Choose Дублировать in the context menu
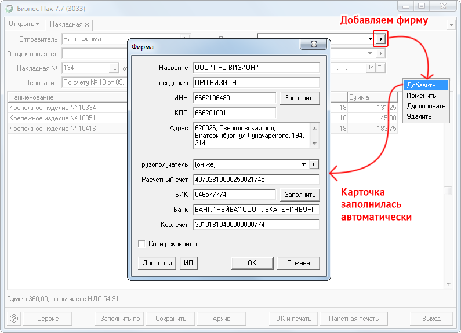 [425, 106]
